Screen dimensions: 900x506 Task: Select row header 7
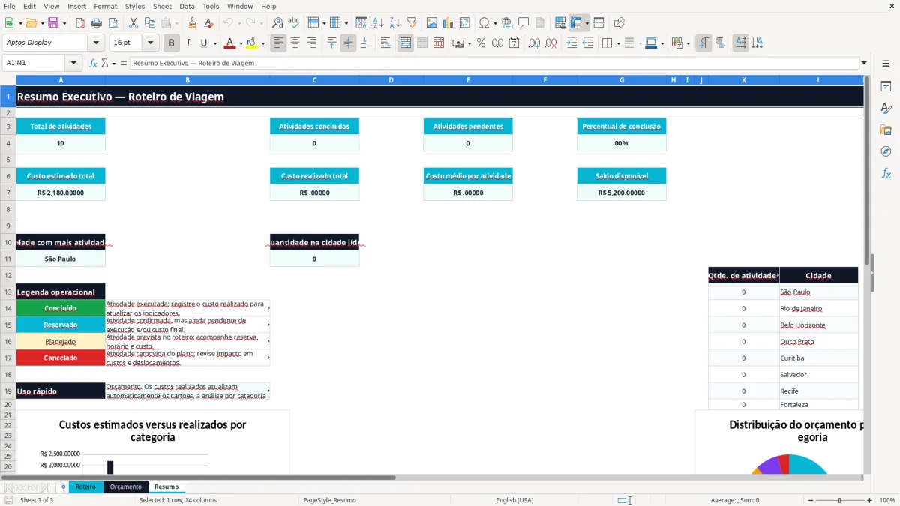tap(7, 193)
